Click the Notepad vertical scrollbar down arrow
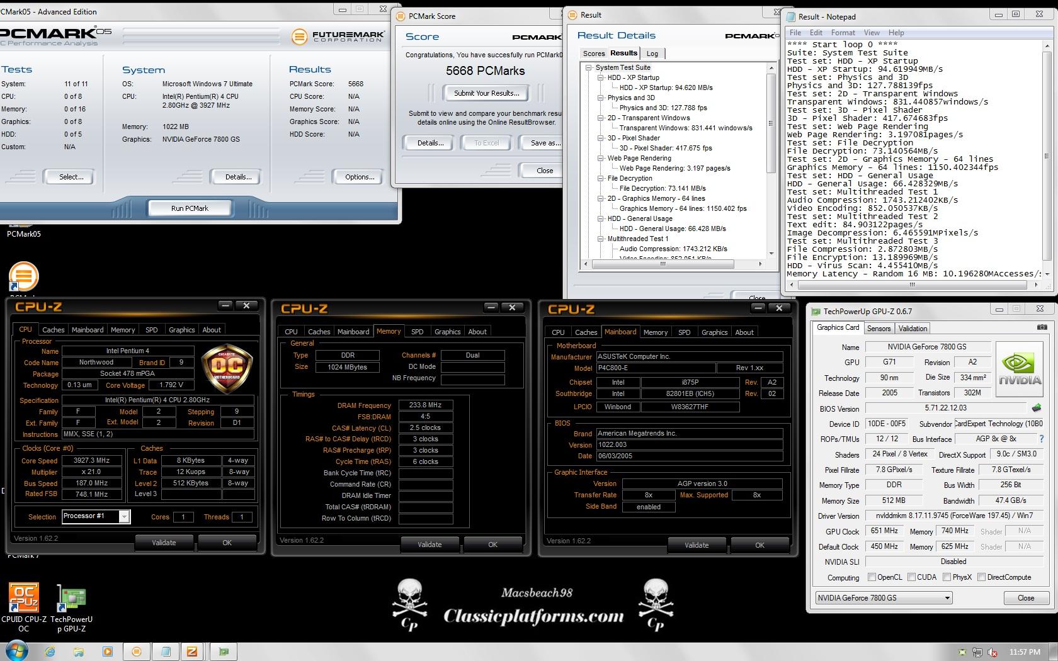The width and height of the screenshot is (1058, 661). tap(1047, 274)
